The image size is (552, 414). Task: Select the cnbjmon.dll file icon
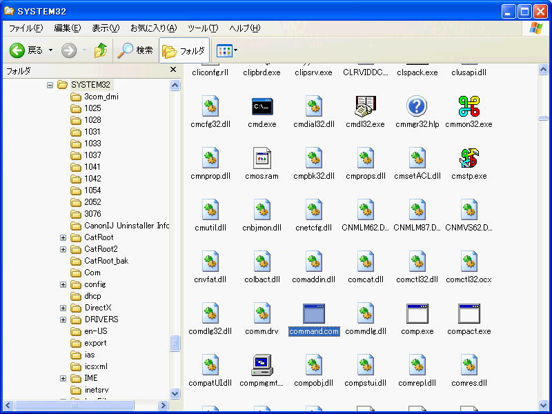click(262, 210)
